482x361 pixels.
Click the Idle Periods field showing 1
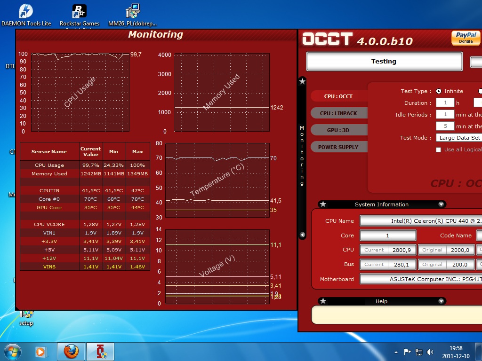pos(445,114)
